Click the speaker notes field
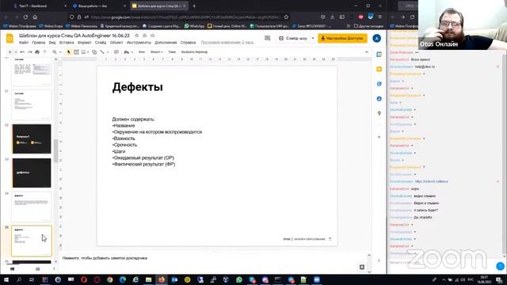507x285 pixels. (213, 258)
